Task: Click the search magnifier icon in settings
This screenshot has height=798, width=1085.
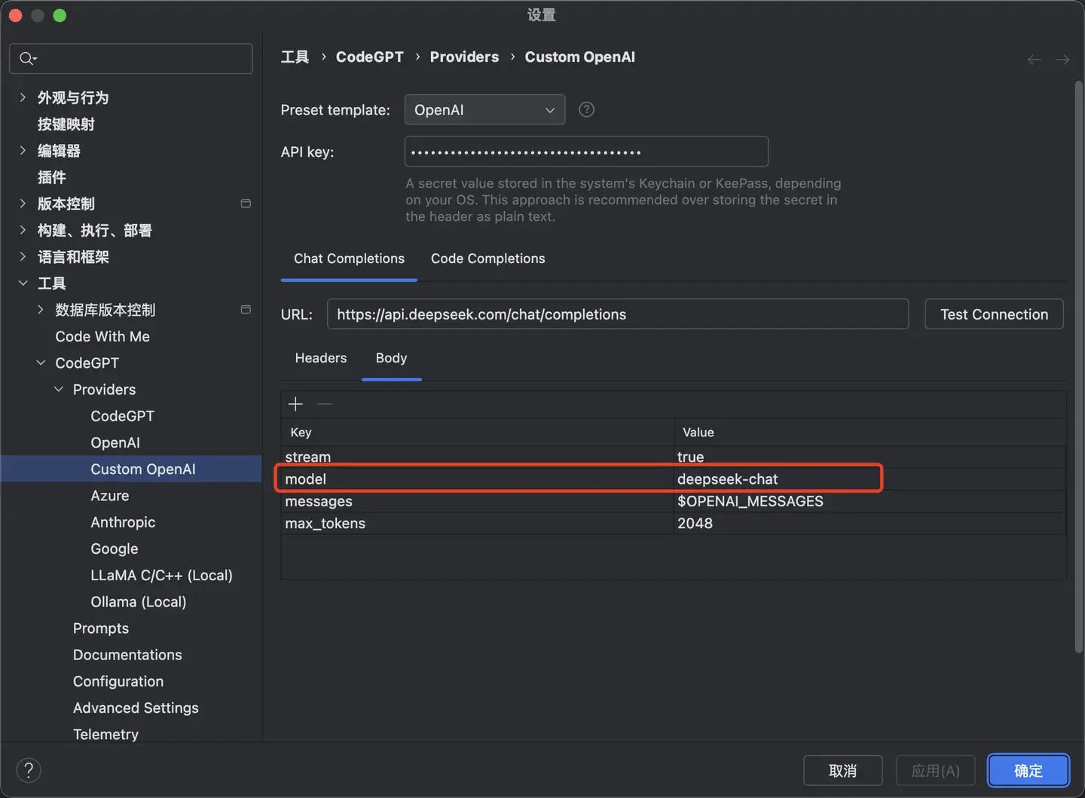Action: coord(27,59)
